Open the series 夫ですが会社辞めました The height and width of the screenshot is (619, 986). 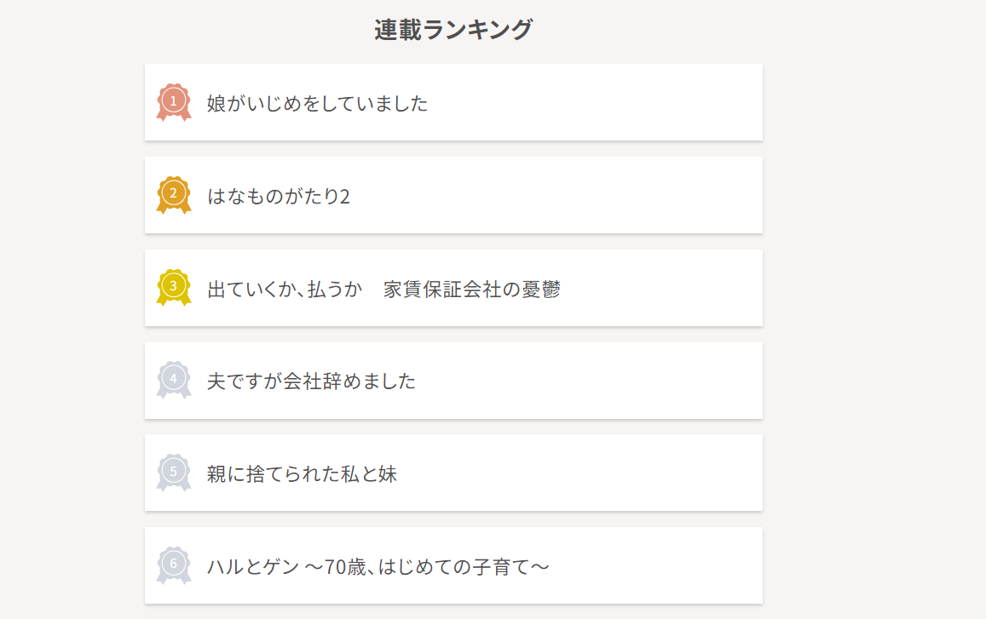click(x=311, y=381)
